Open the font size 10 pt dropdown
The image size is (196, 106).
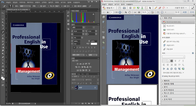pyautogui.click(x=83, y=31)
